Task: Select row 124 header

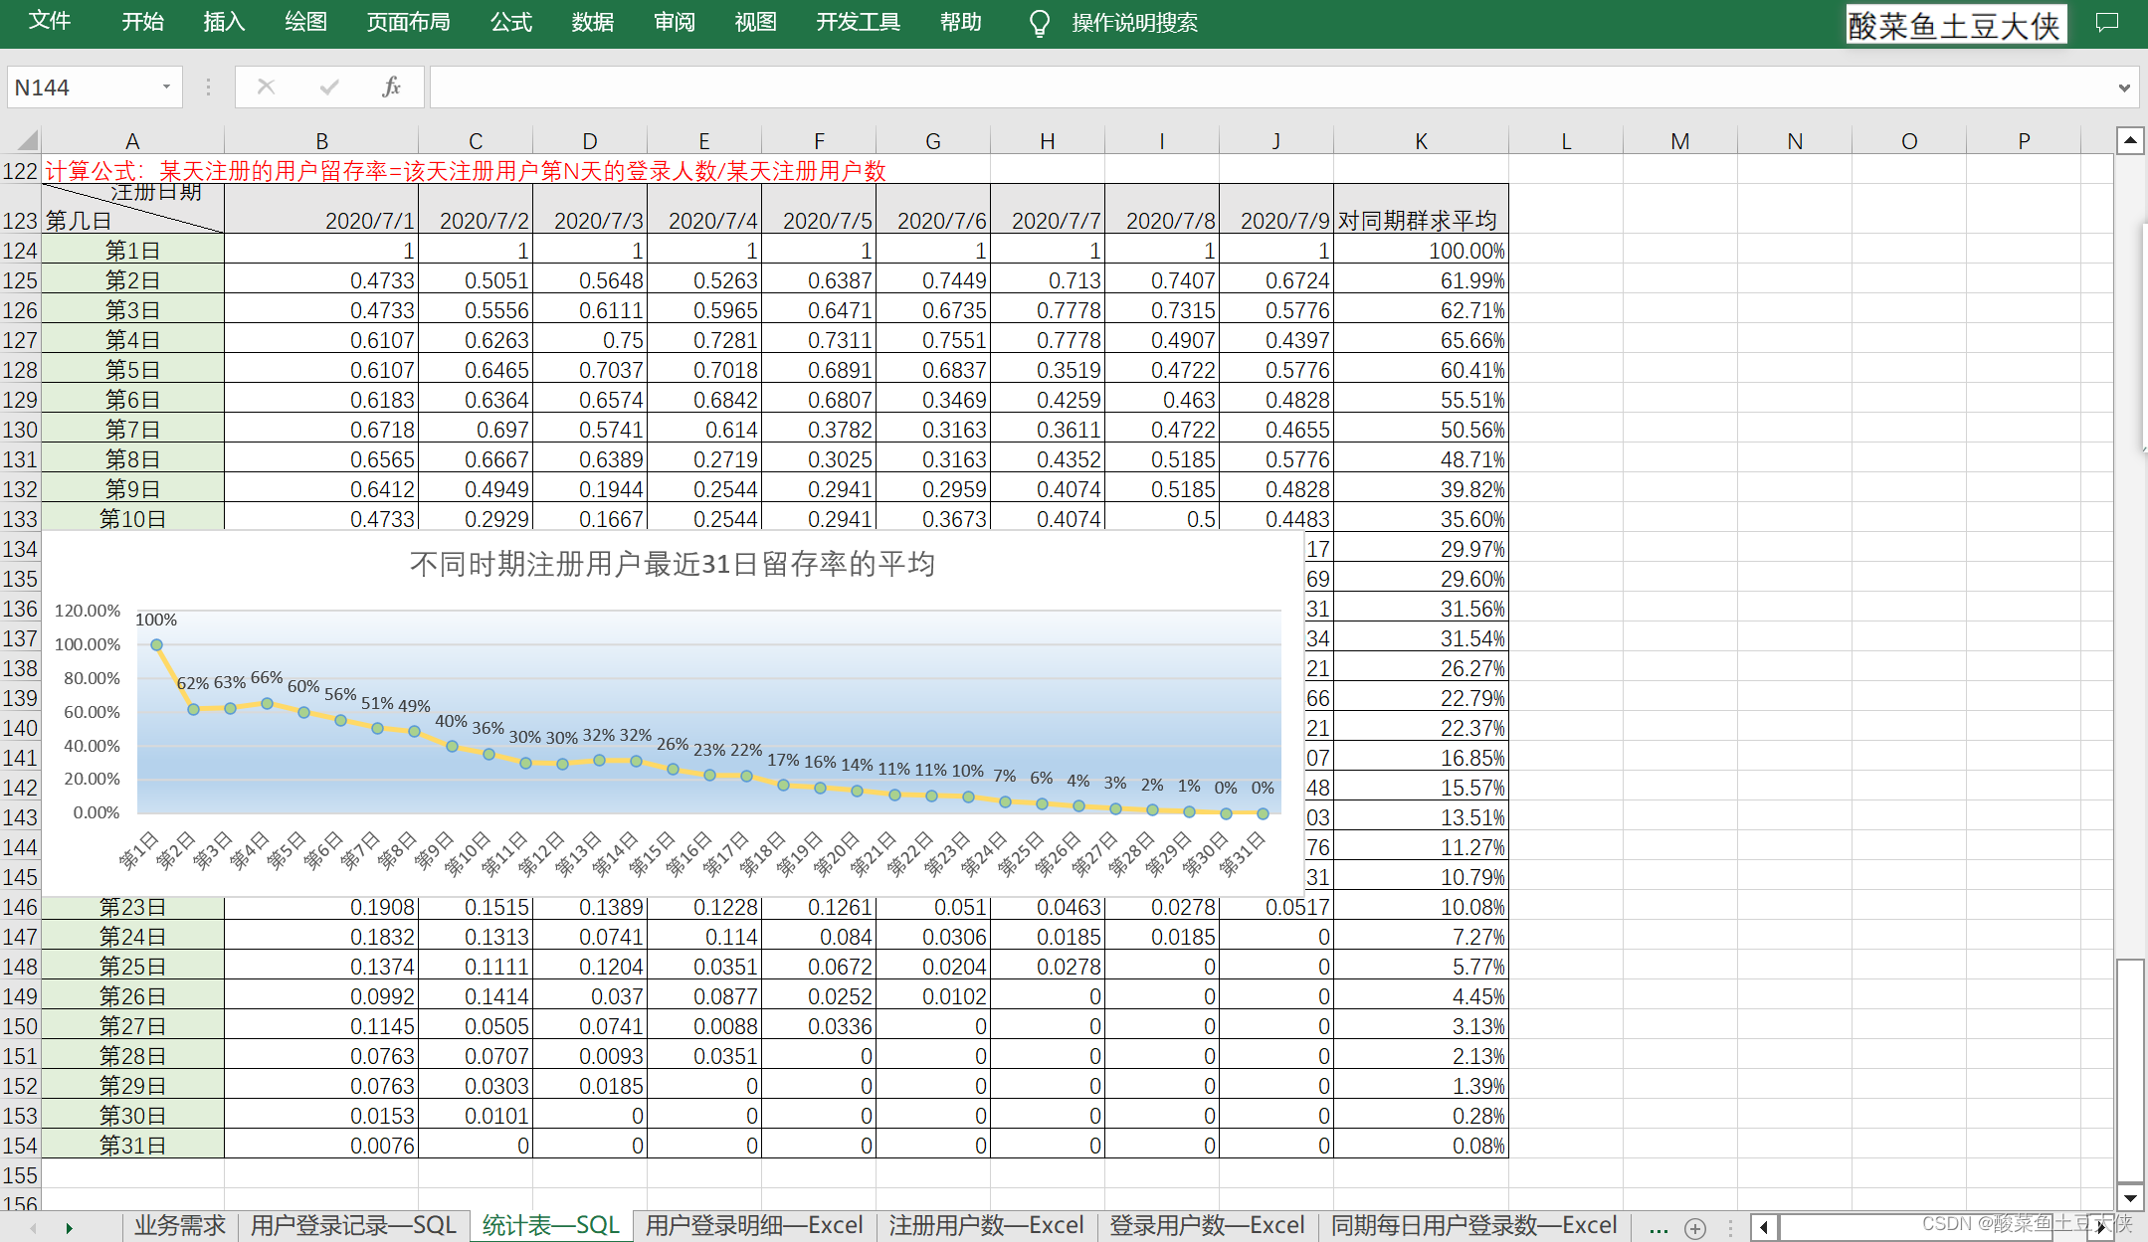Action: coord(20,251)
